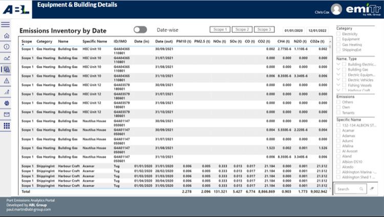Tick the Electricity category checkbox
Screen dimensions: 384x217
click(338, 34)
